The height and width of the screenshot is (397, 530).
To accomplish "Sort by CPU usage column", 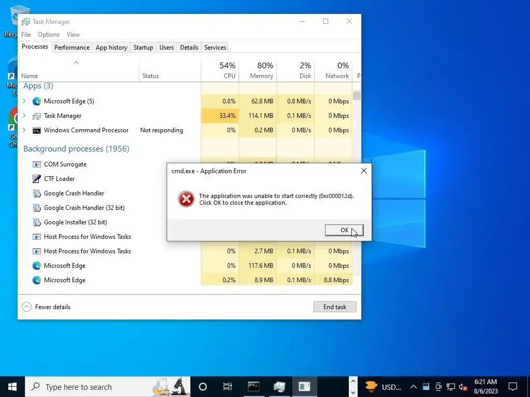I will point(220,70).
